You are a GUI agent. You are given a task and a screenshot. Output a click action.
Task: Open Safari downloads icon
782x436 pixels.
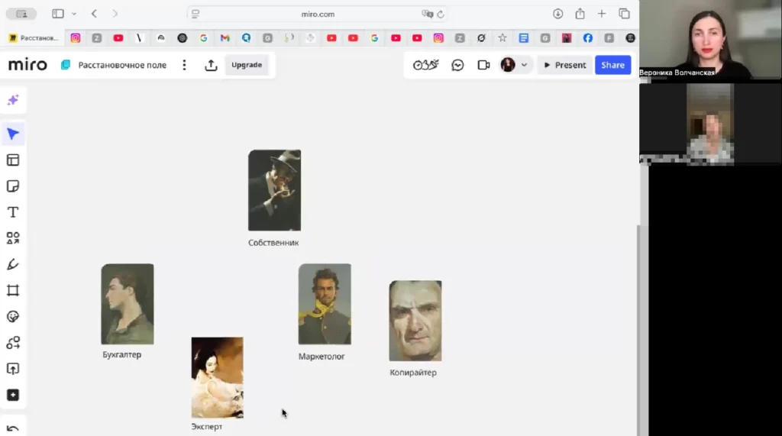click(557, 14)
